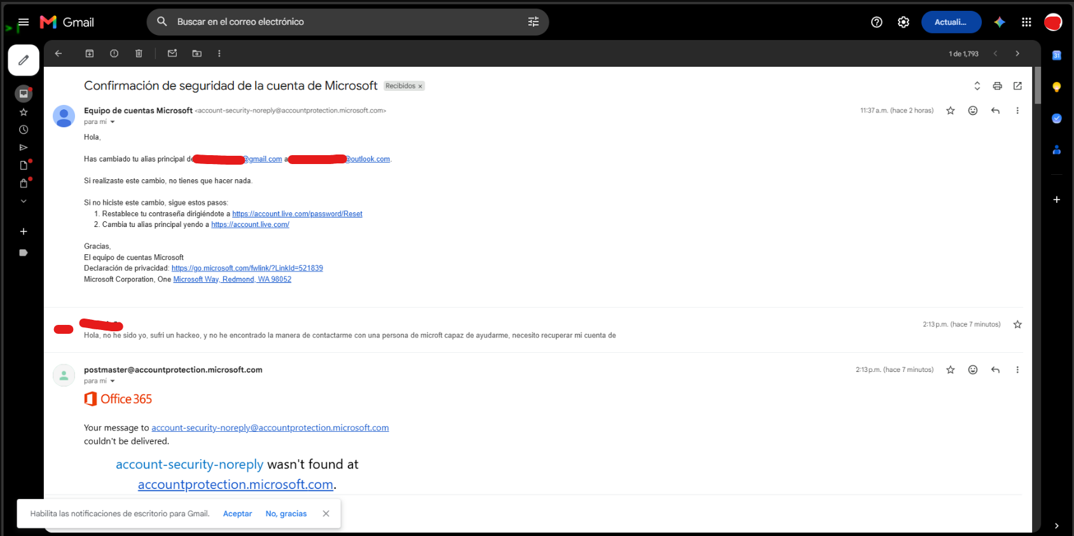Click the search mail input field

[348, 22]
